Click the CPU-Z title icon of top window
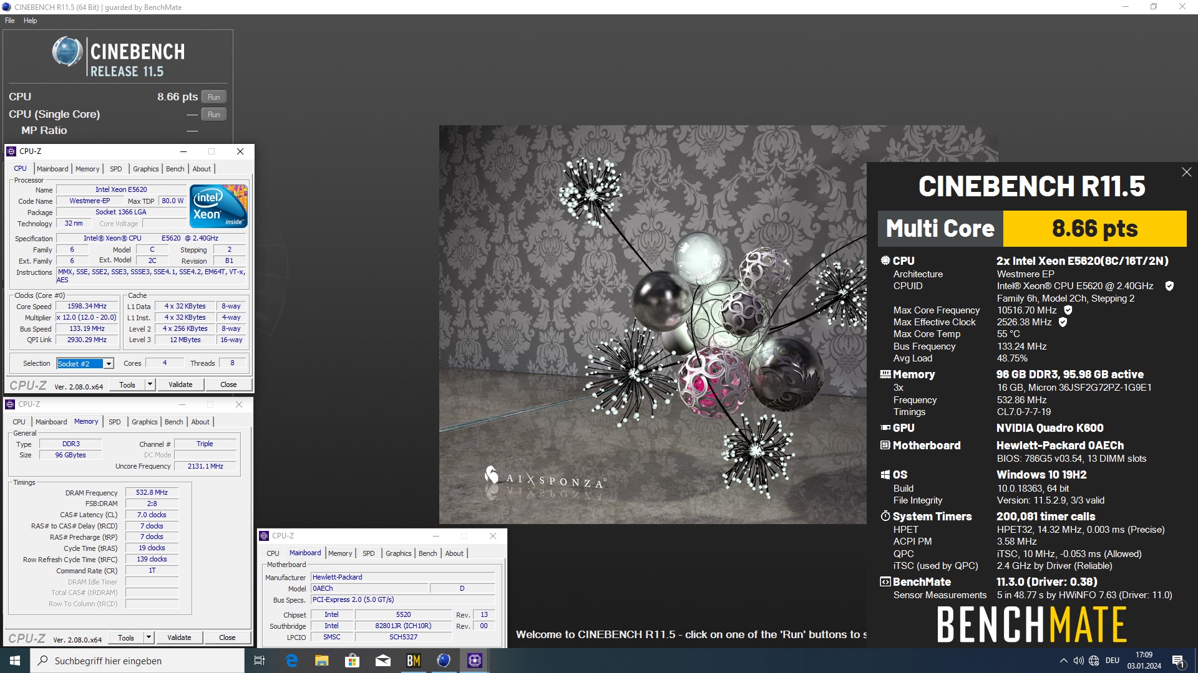The height and width of the screenshot is (673, 1198). (11, 151)
